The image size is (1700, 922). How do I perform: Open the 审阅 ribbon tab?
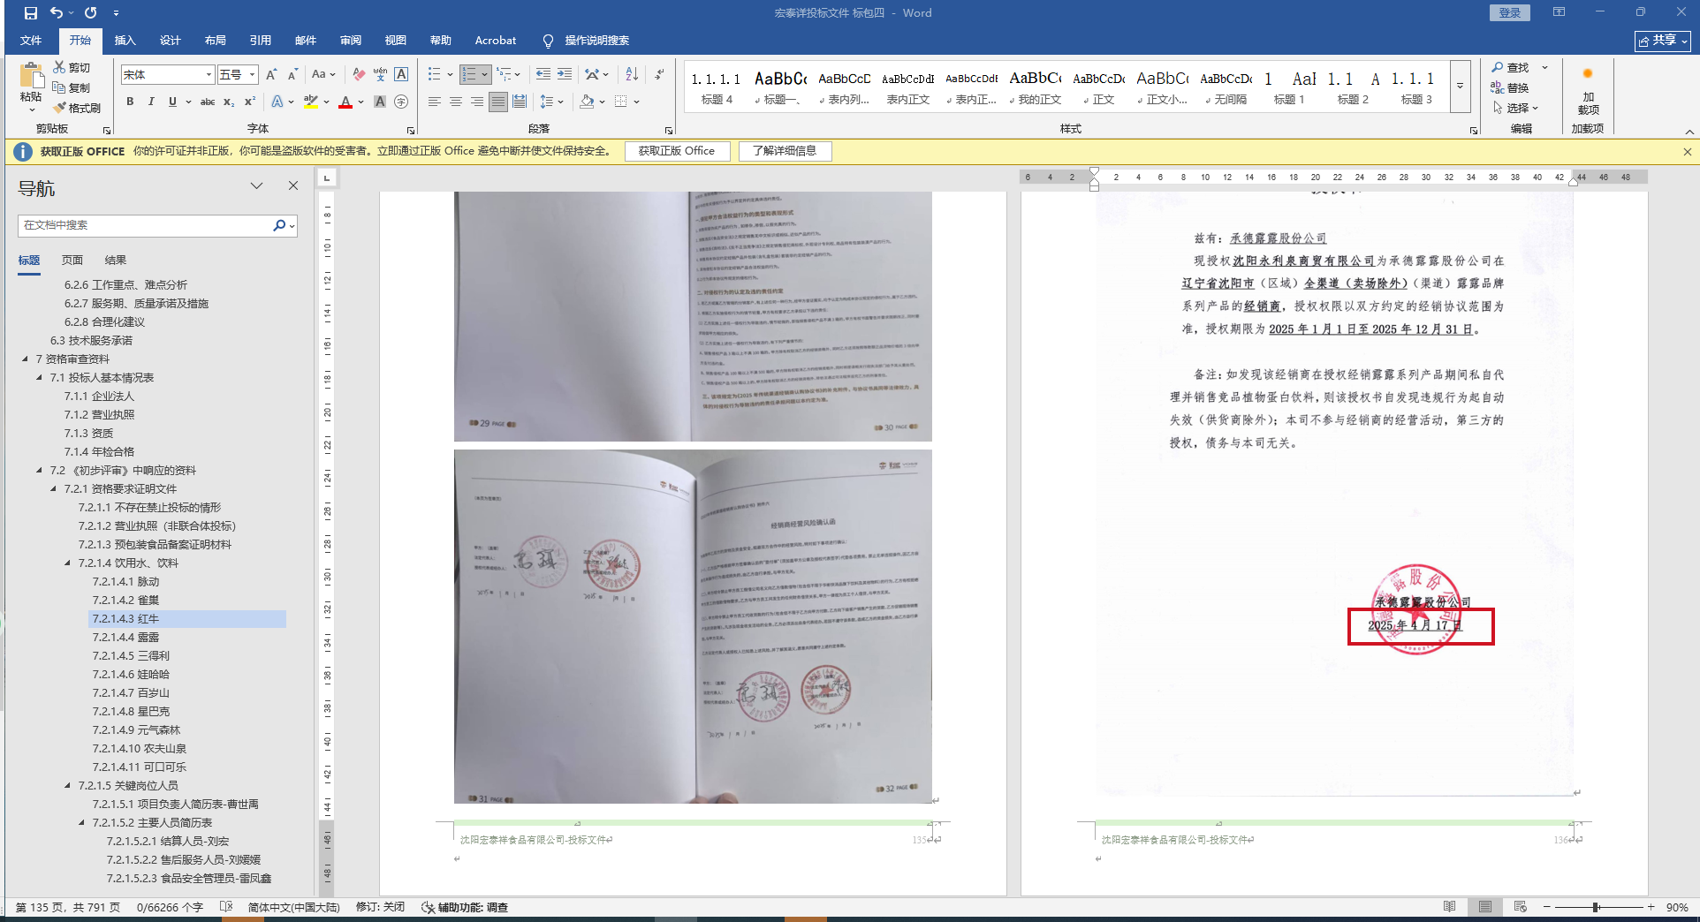click(x=350, y=41)
